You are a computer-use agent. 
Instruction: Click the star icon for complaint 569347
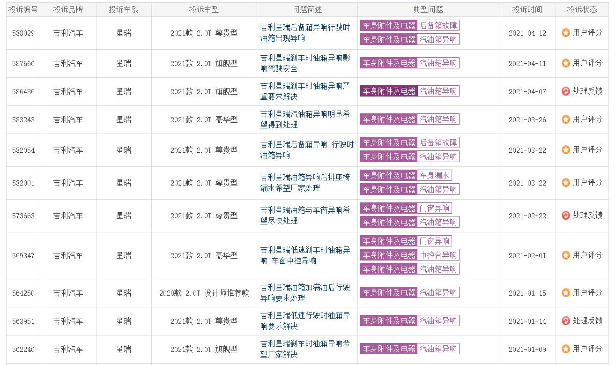pyautogui.click(x=566, y=255)
